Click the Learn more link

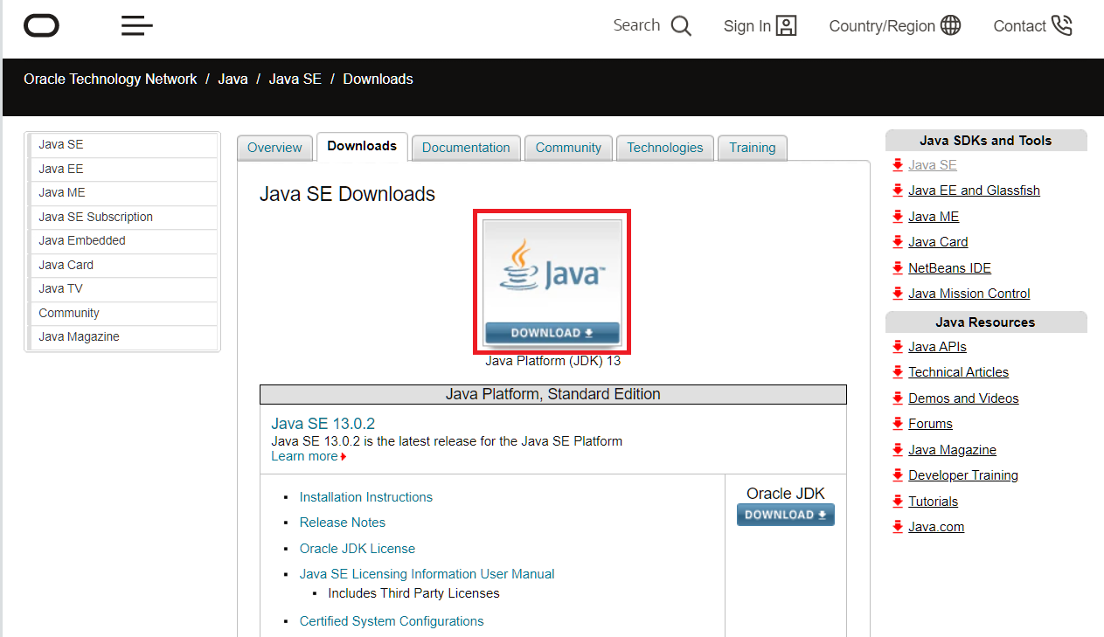click(x=304, y=455)
